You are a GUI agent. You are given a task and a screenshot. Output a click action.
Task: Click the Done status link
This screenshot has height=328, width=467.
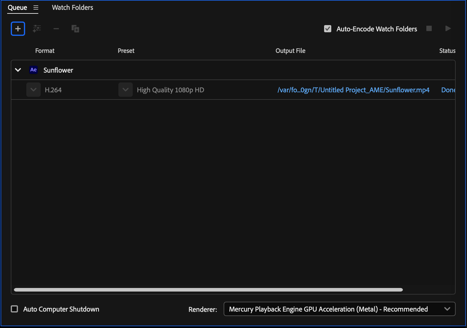pyautogui.click(x=448, y=90)
